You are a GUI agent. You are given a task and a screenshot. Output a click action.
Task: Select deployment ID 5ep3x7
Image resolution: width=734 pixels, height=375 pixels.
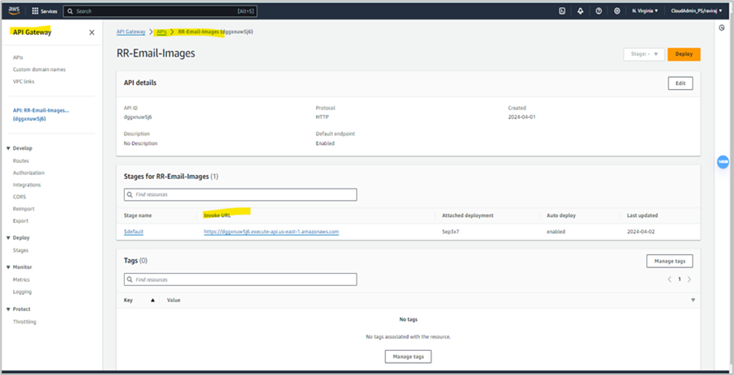(x=450, y=232)
